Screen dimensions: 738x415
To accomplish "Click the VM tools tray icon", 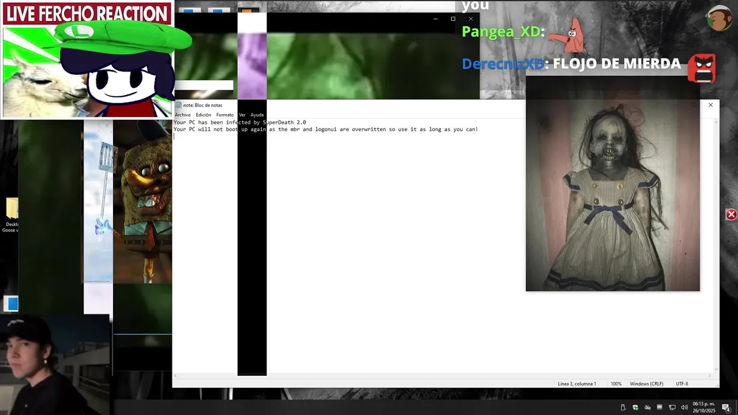I will click(660, 408).
